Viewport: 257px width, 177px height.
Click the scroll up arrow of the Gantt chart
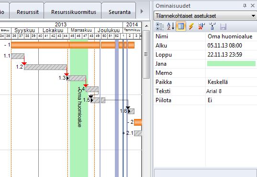pos(146,26)
